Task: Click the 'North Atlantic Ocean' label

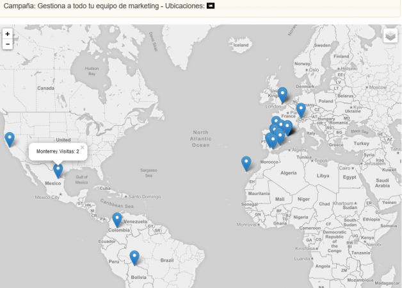Action: point(201,139)
